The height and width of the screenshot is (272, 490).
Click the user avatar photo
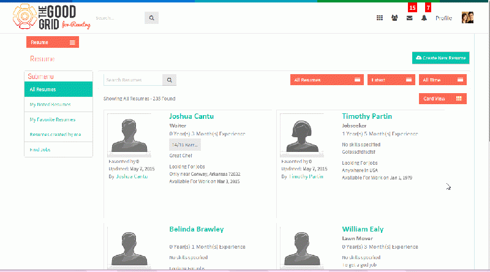coord(467,18)
